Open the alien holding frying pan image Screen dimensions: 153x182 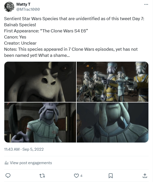[x=40, y=122]
